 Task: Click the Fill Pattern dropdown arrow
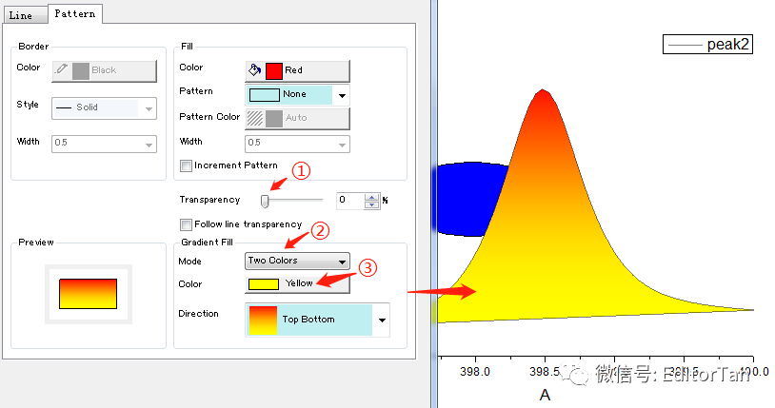(x=342, y=95)
